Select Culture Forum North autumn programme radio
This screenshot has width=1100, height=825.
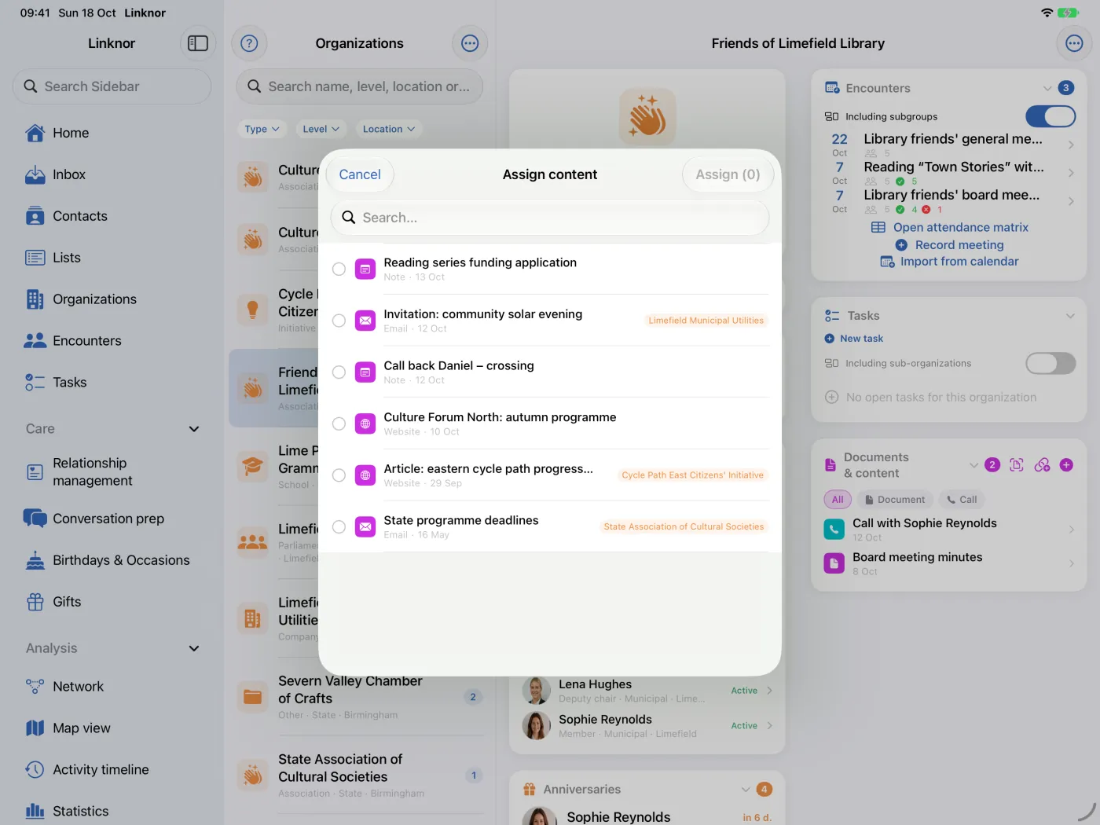tap(339, 424)
